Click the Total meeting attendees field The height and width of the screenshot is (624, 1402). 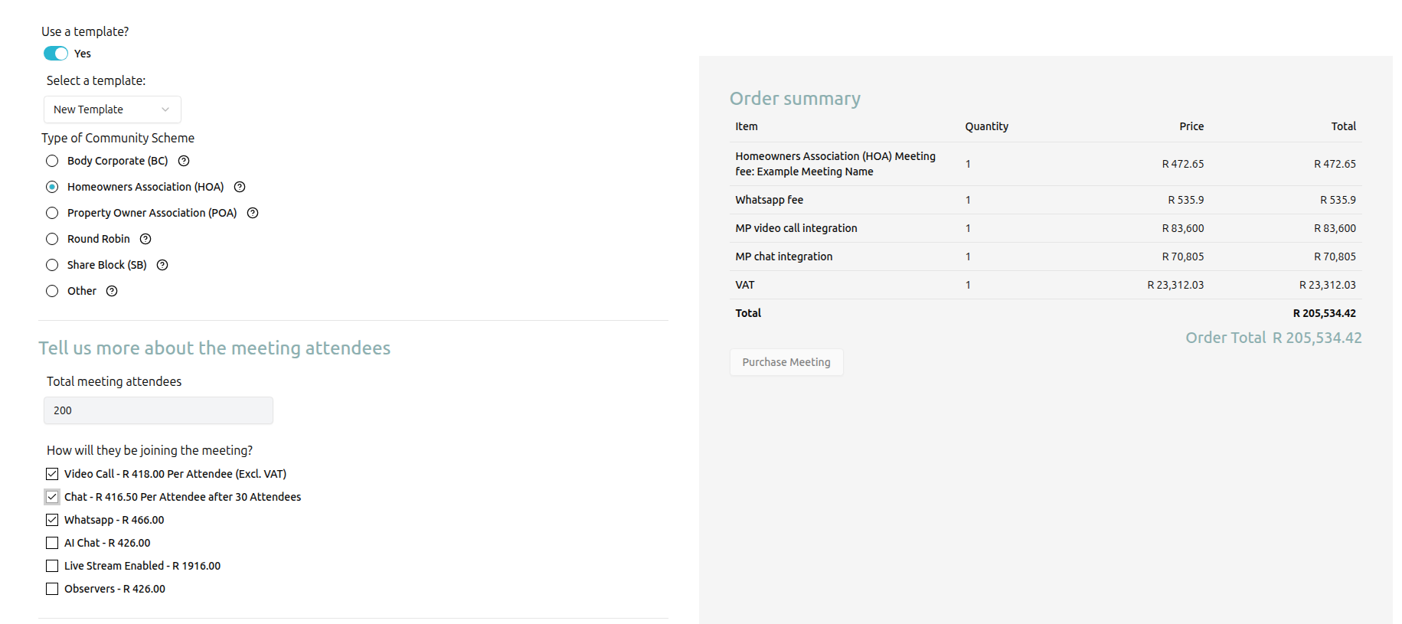159,410
